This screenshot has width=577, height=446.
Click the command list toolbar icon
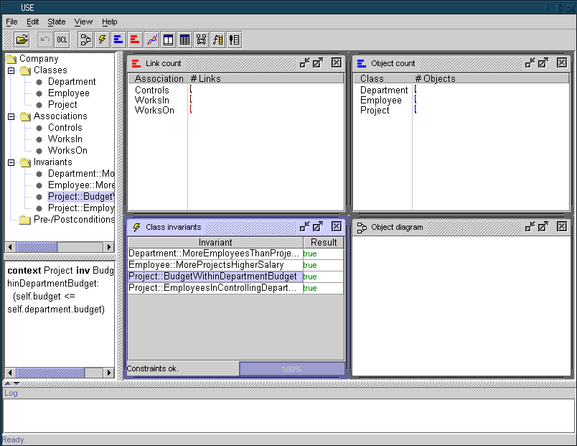click(234, 40)
